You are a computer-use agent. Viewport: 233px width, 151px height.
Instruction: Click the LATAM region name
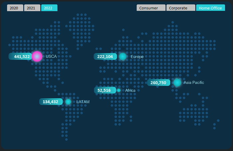point(83,102)
